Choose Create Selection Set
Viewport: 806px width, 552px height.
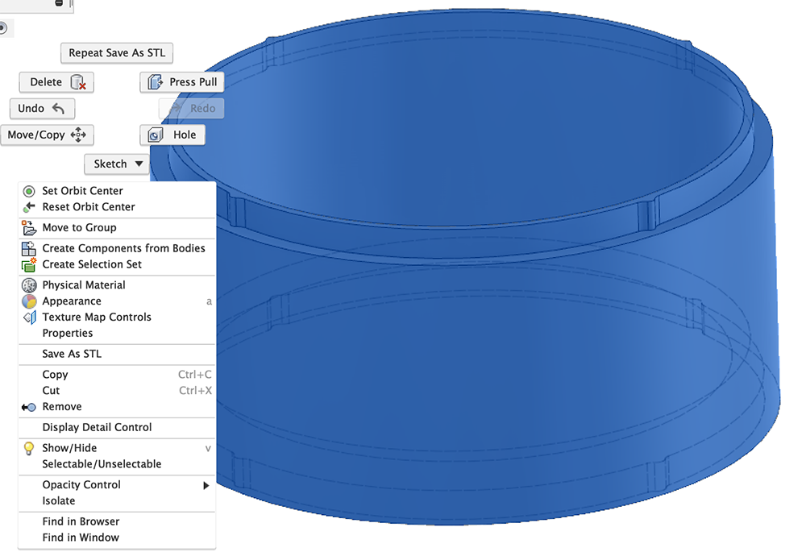[x=117, y=264]
